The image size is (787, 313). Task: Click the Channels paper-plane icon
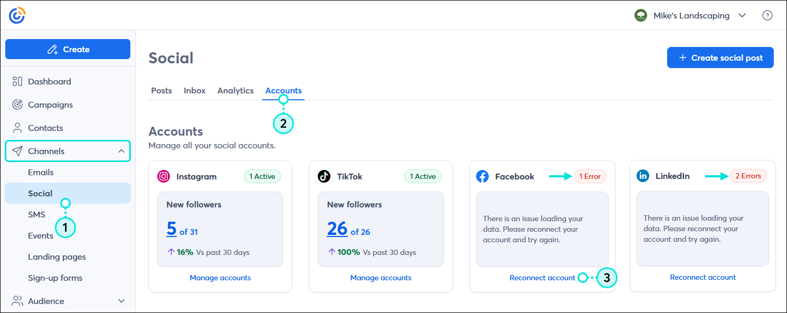(17, 151)
